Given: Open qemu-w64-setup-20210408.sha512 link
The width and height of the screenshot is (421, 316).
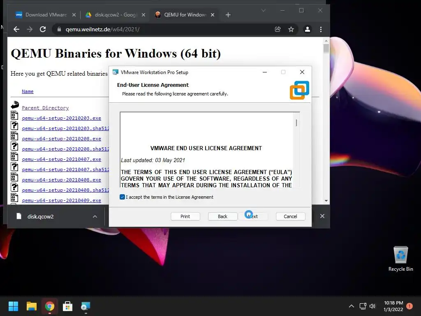Looking at the screenshot, I should (65, 190).
